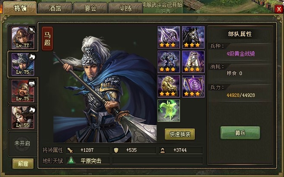Screen dimensions: 284x177
Task: Click the locked 未开启 general slot
Action: tap(22, 144)
